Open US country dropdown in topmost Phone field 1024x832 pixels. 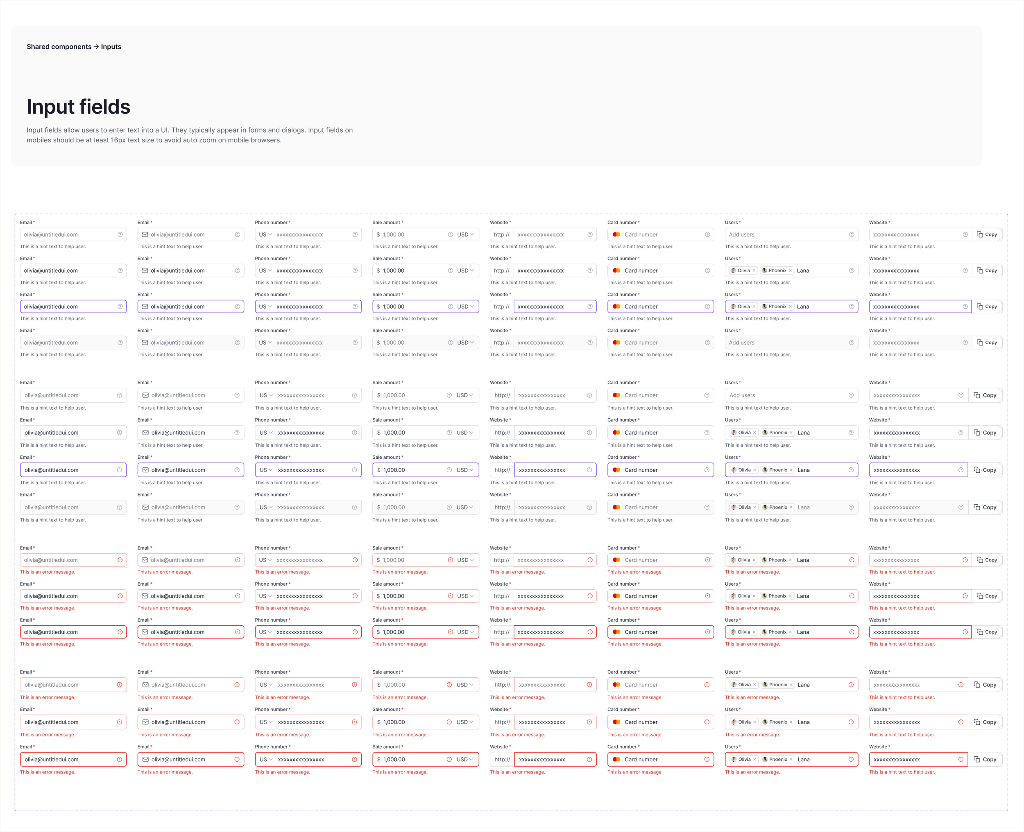point(265,234)
